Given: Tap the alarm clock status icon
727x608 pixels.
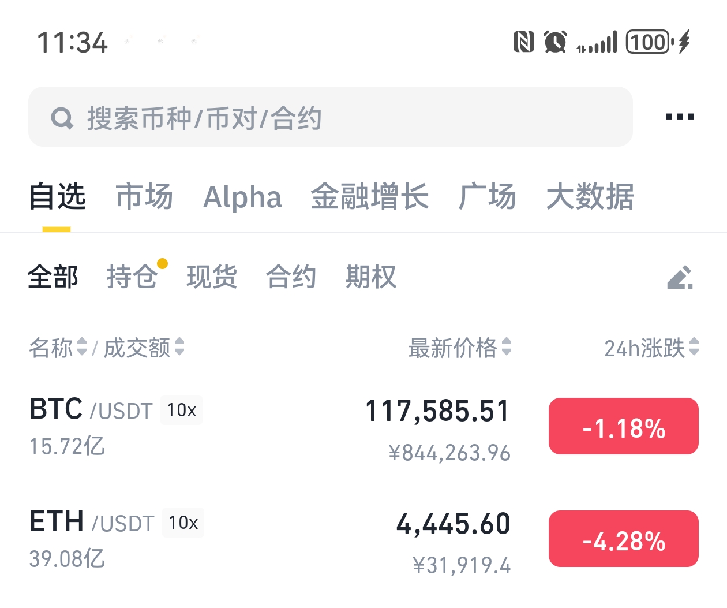Looking at the screenshot, I should coord(555,42).
